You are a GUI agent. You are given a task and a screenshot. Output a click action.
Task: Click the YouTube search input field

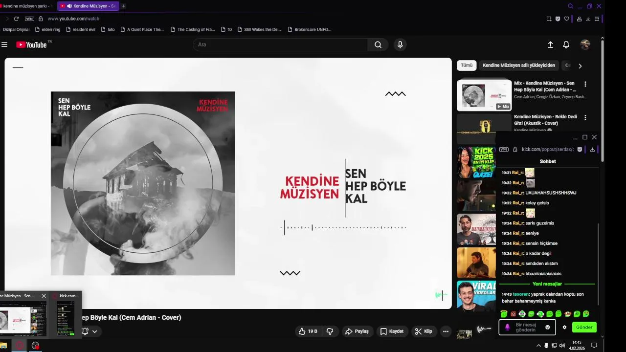[x=280, y=44]
